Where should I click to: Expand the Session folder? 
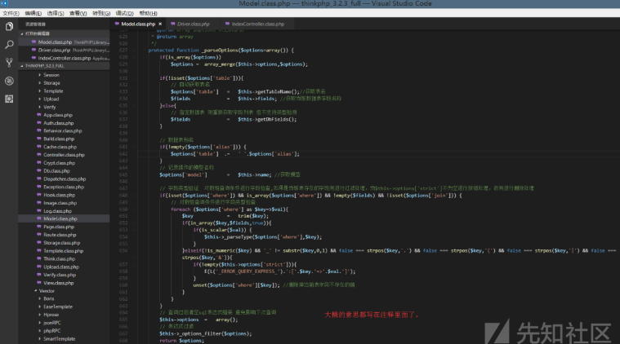point(39,74)
